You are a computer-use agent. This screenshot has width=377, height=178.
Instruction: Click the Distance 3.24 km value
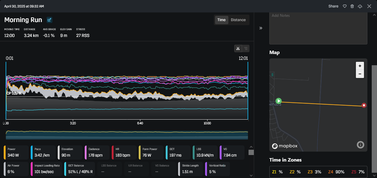pyautogui.click(x=31, y=35)
